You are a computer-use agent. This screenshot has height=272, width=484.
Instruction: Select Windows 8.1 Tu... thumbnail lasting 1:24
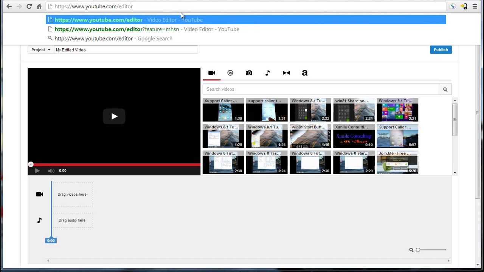coord(267,136)
